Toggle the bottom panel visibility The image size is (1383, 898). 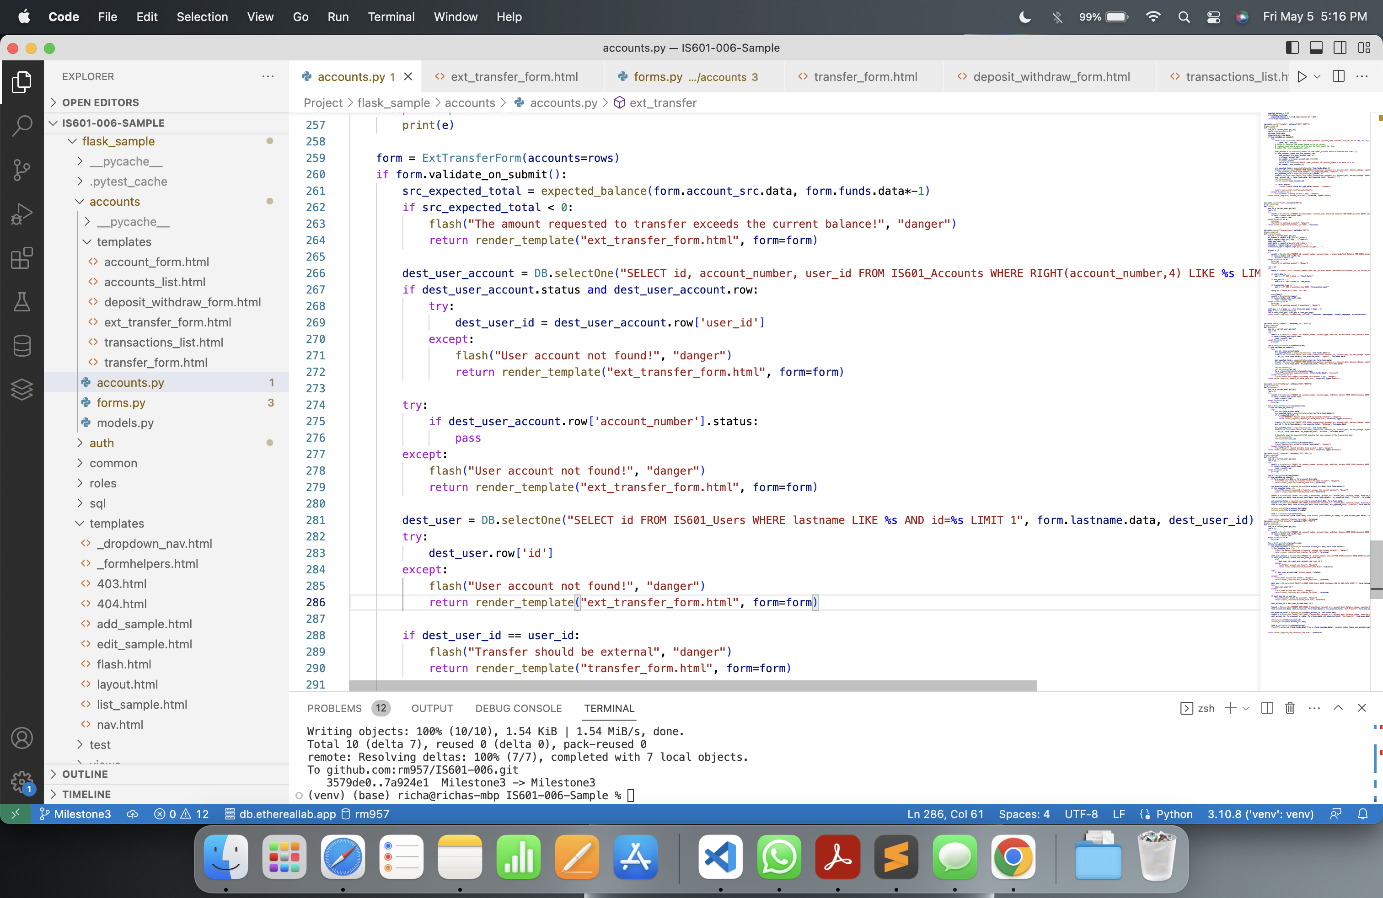(x=1316, y=48)
